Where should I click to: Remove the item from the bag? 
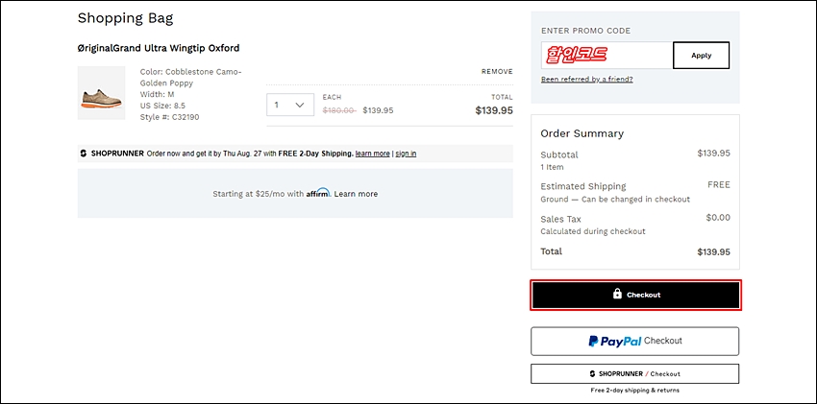click(497, 72)
